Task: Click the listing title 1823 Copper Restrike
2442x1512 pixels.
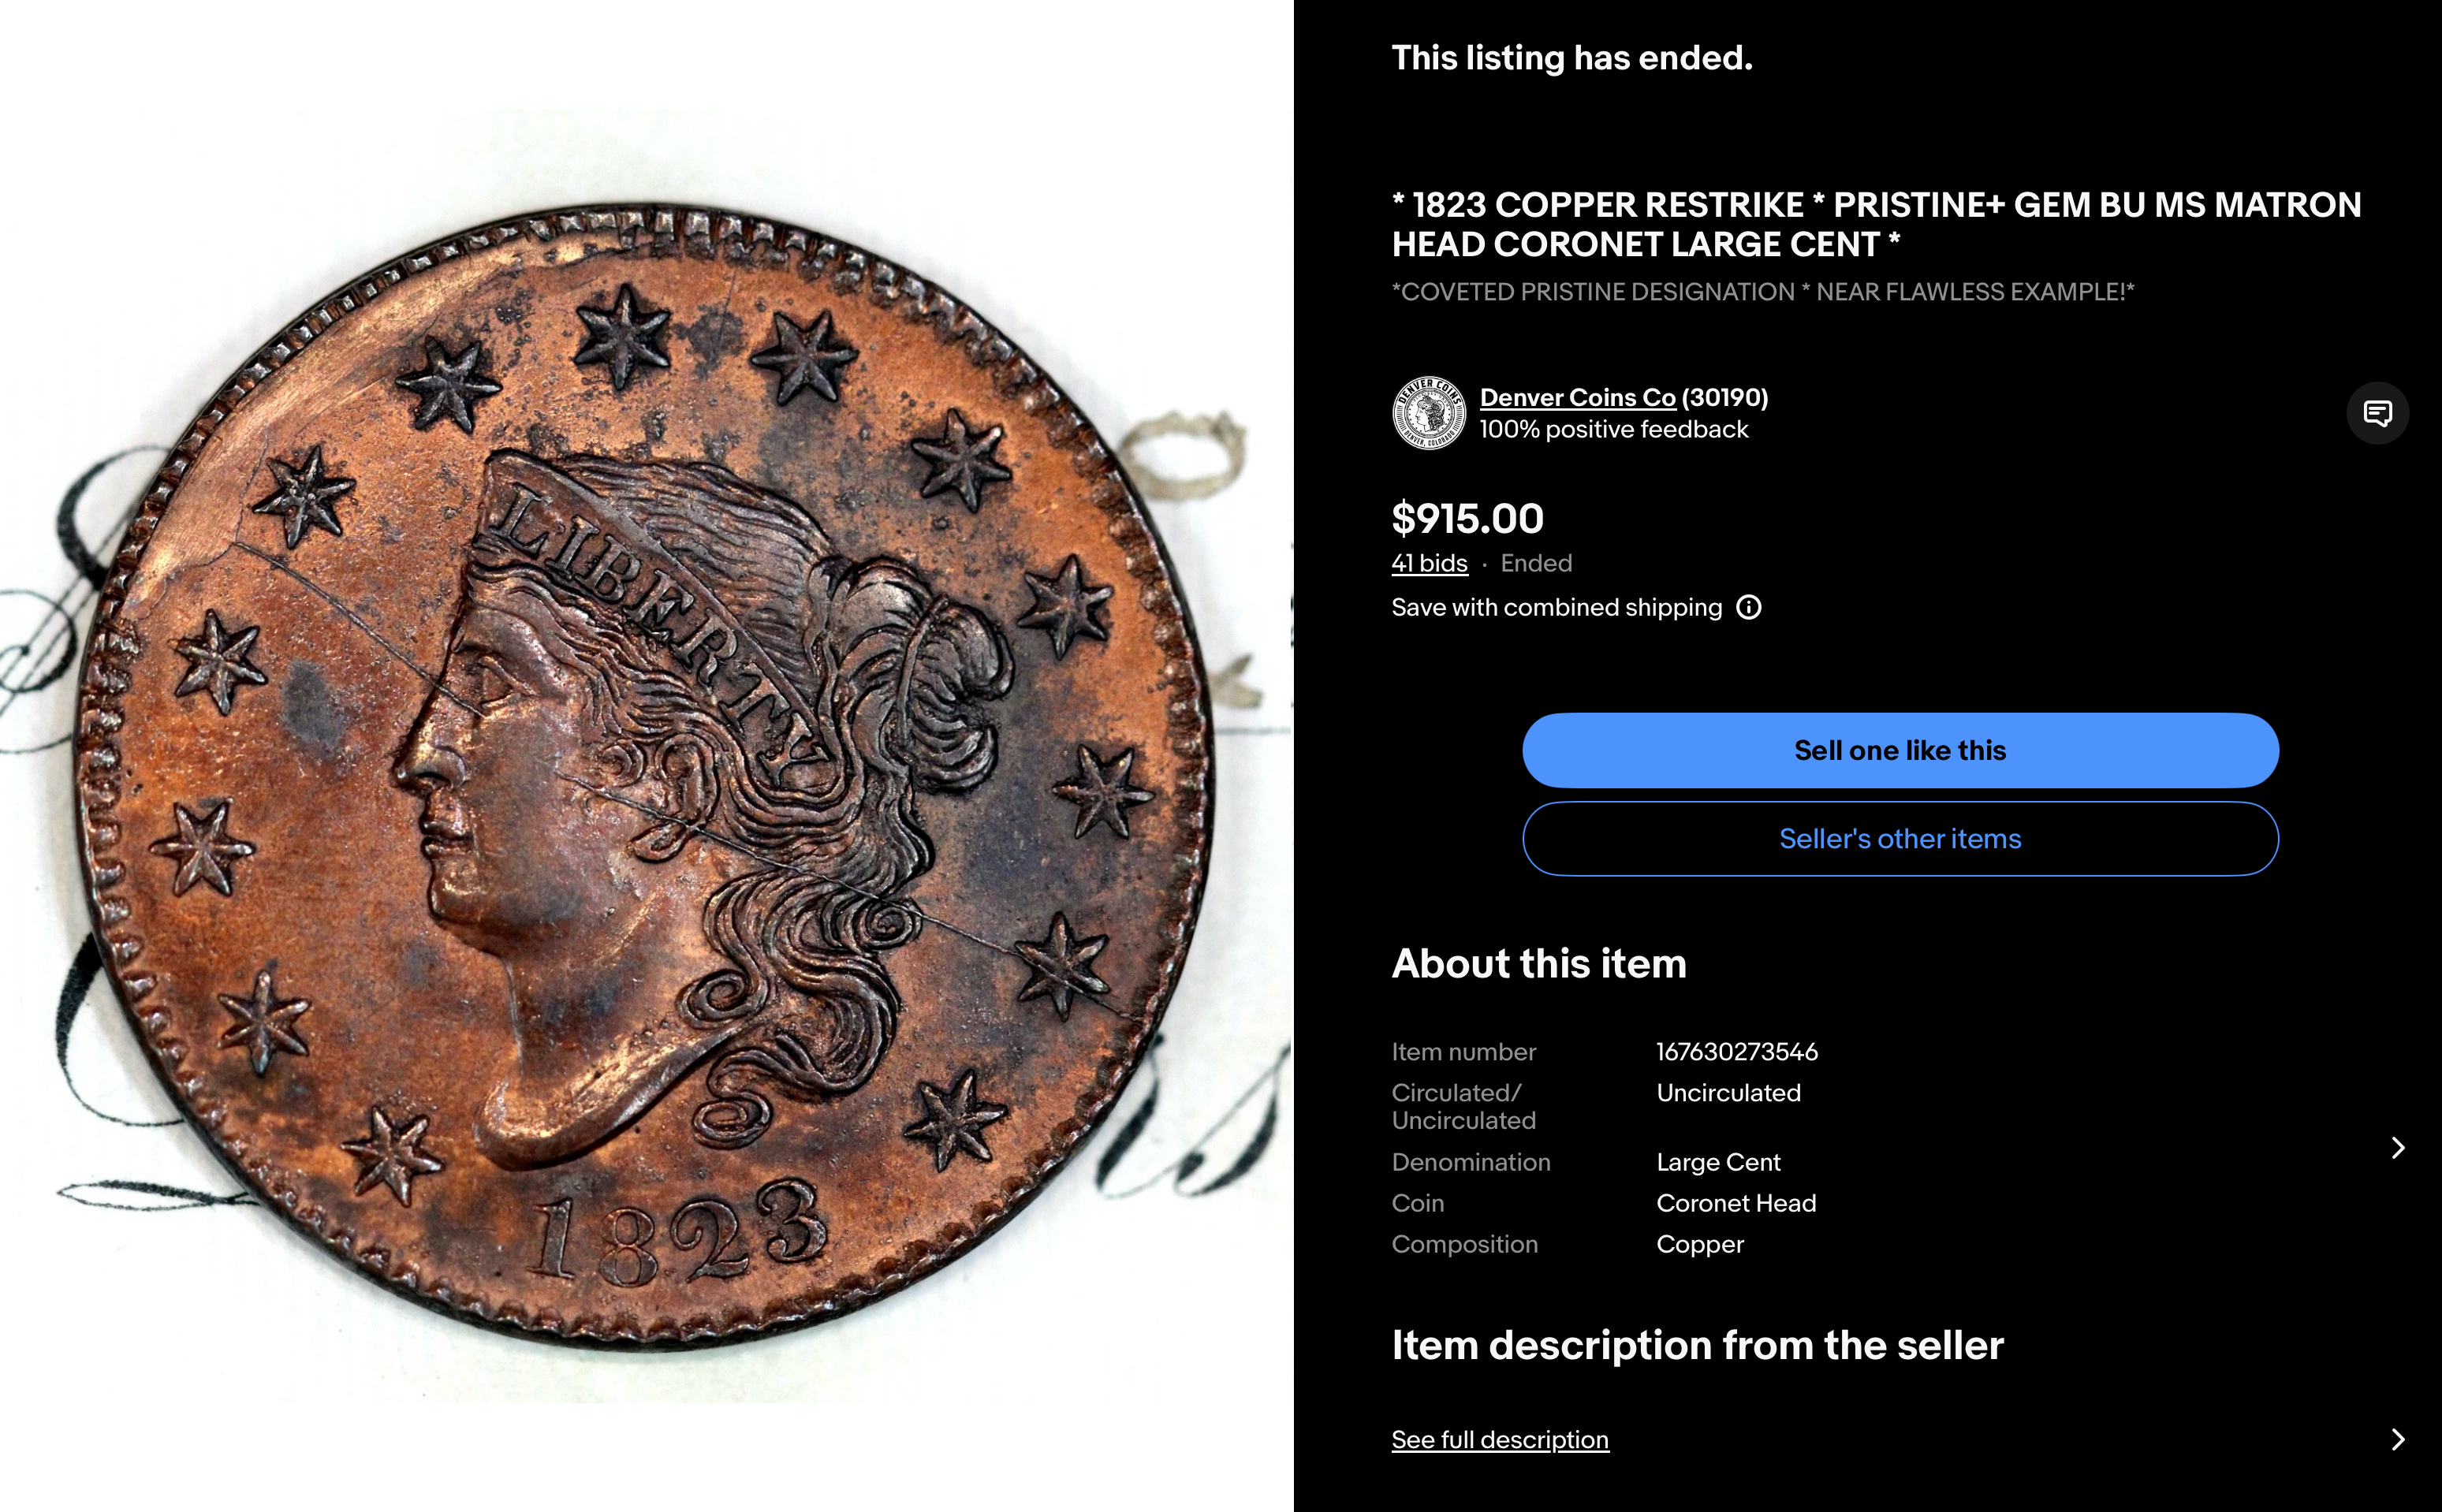Action: click(x=1876, y=224)
